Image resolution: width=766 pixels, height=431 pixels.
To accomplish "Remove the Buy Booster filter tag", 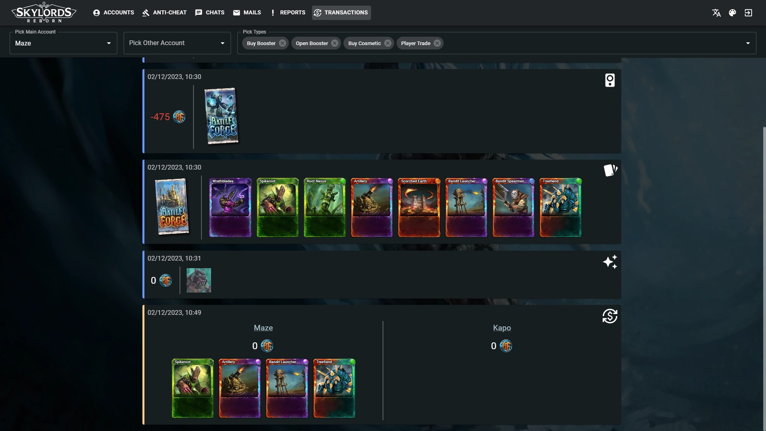I will (282, 43).
